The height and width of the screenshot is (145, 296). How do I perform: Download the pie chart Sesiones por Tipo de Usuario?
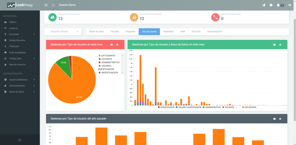[117, 45]
